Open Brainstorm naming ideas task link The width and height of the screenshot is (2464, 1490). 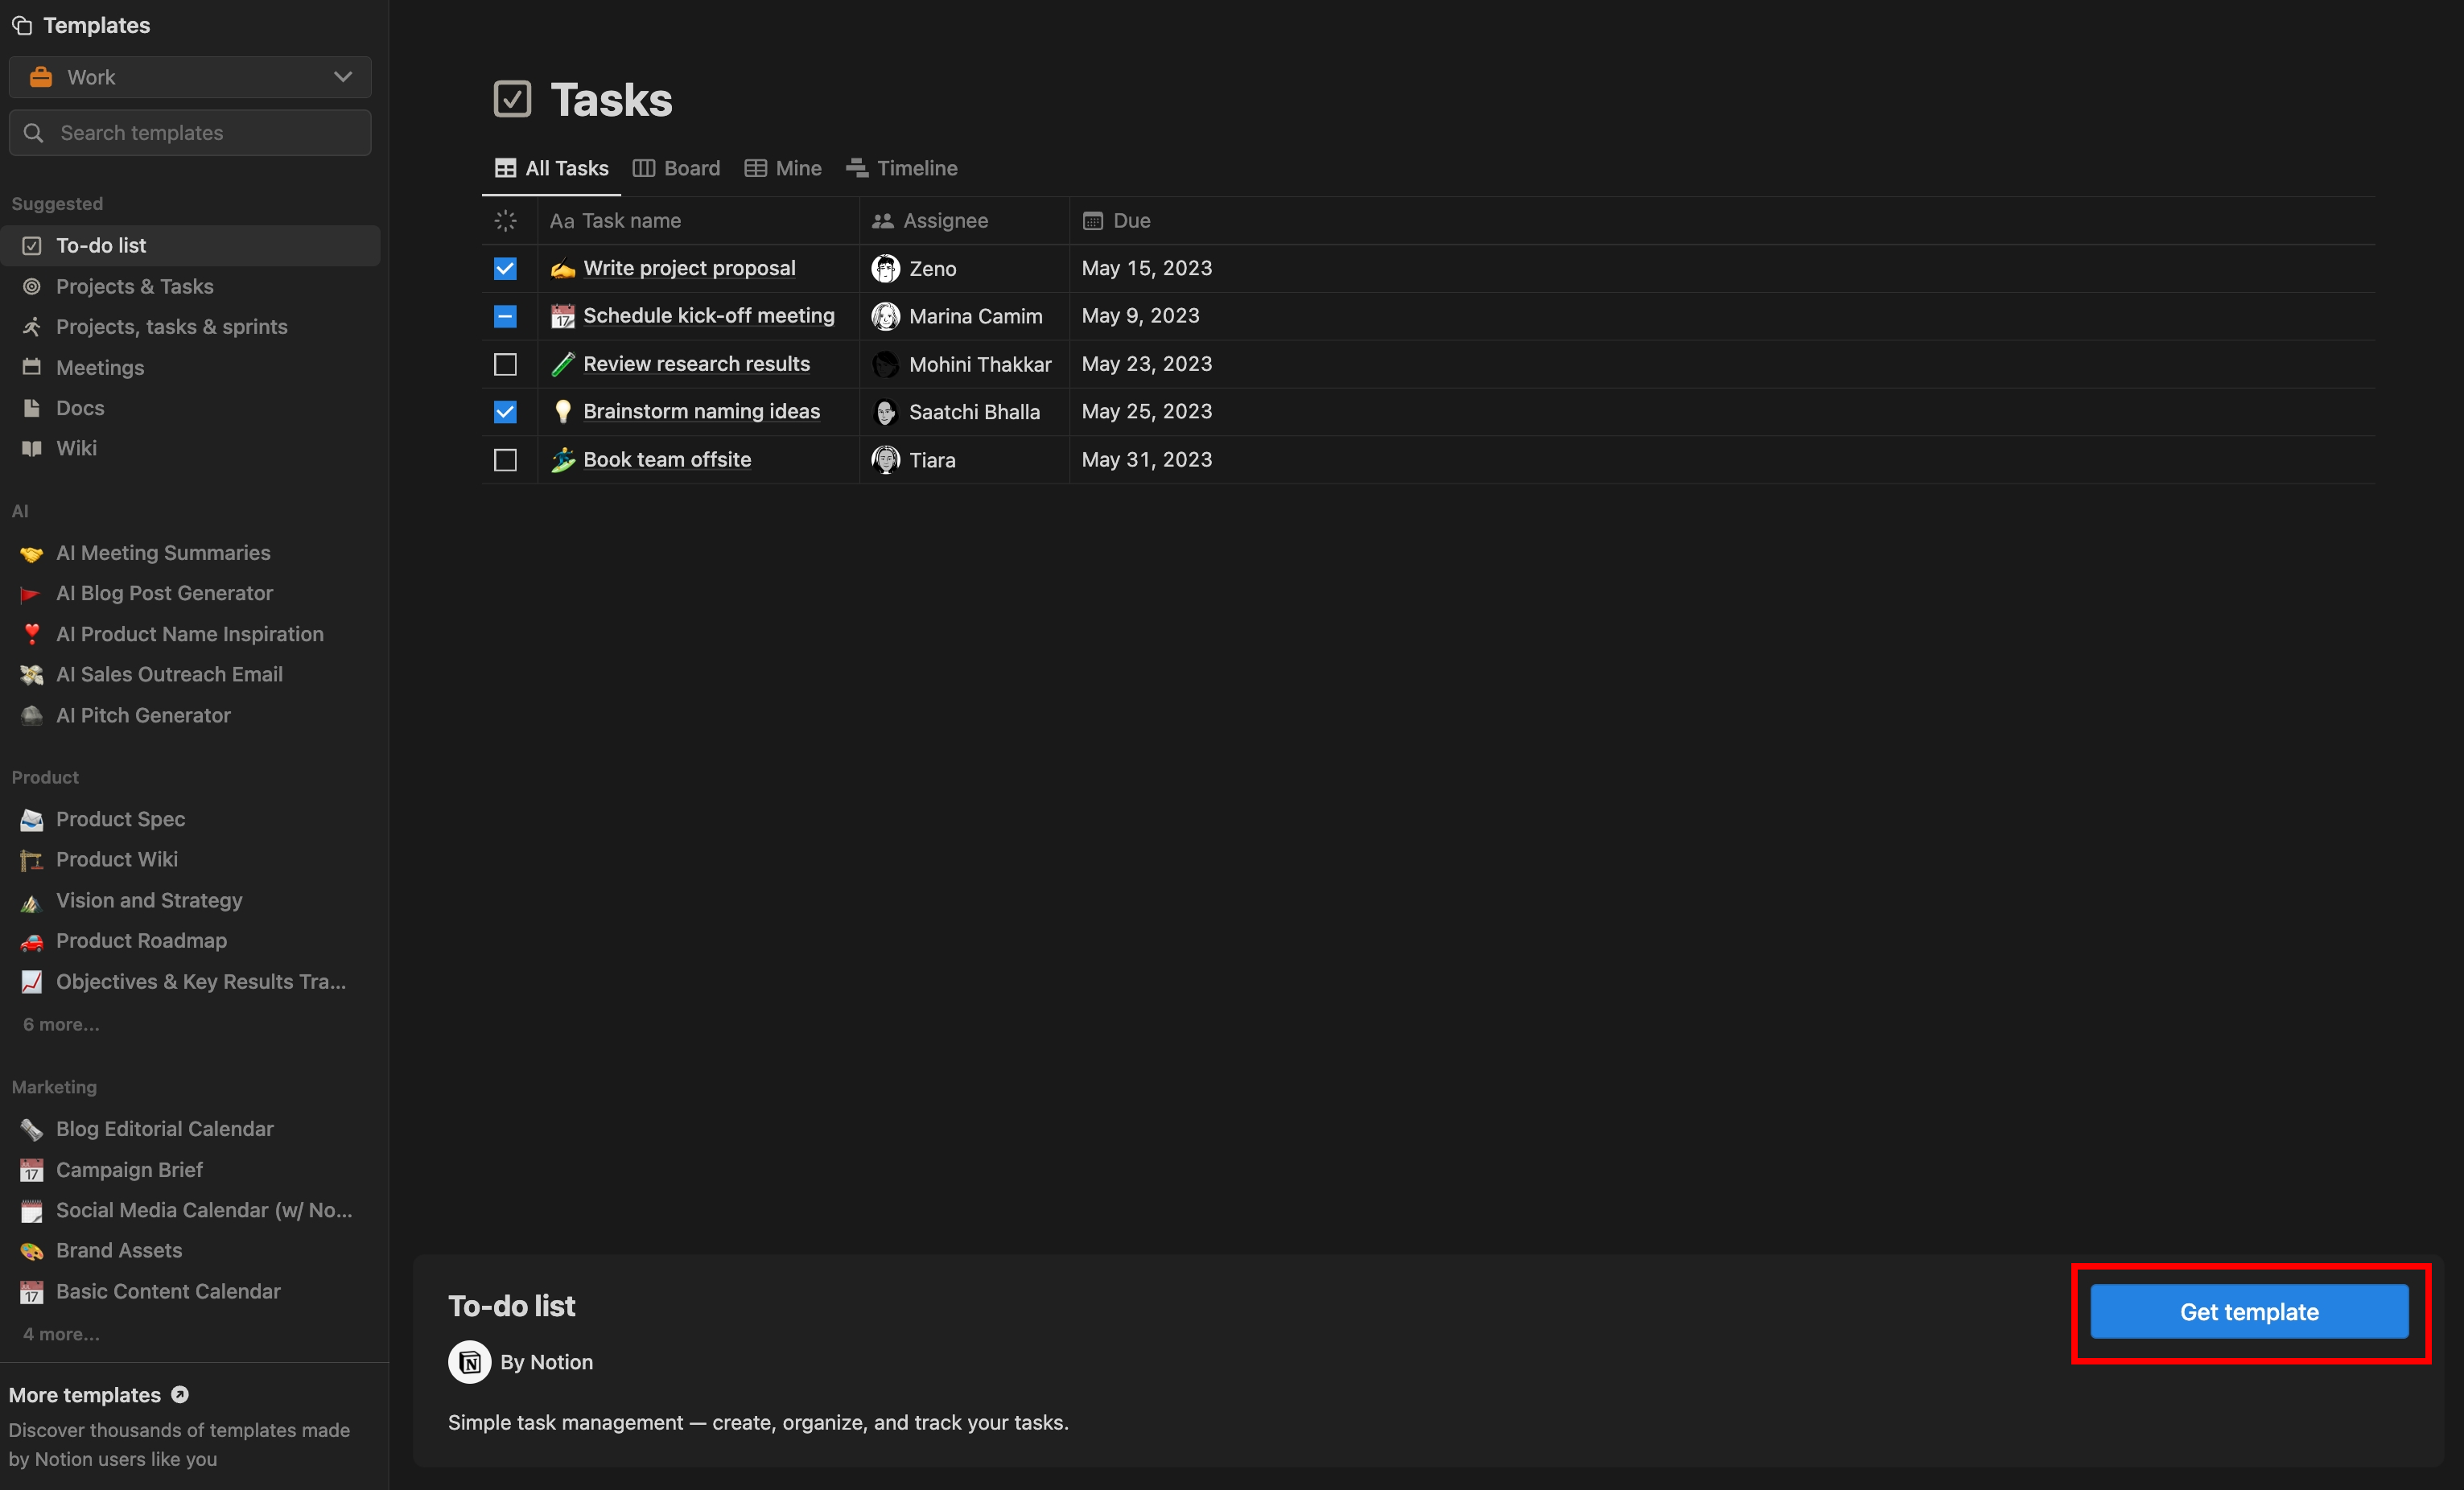click(701, 411)
